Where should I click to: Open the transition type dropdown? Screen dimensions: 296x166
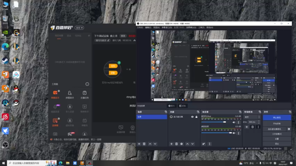point(252,117)
